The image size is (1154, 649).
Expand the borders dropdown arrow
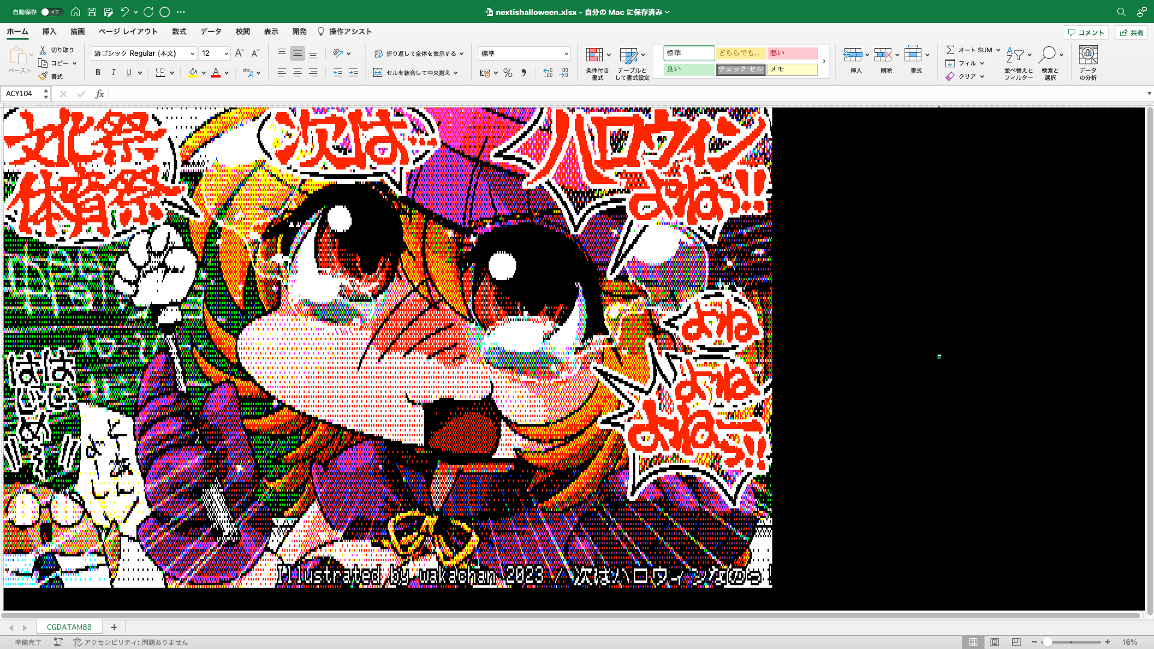pos(172,73)
